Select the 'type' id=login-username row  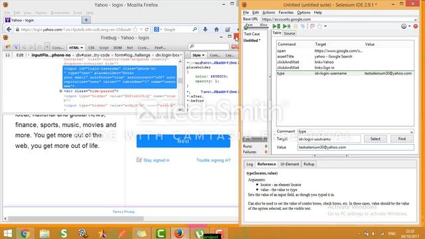(x=345, y=74)
